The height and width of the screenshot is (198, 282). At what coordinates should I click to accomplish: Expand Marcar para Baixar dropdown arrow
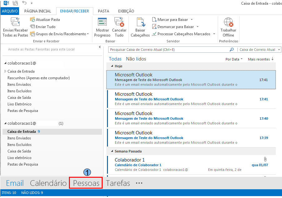tap(192, 19)
